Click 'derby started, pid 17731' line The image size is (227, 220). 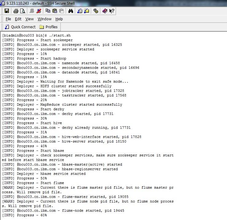point(58,114)
